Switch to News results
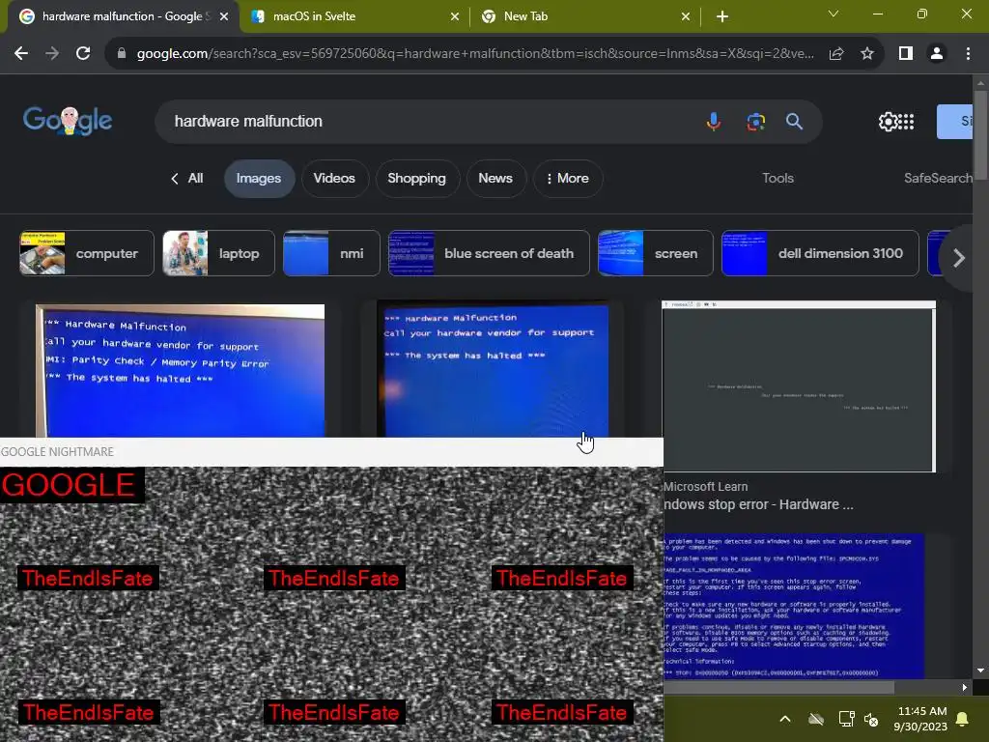 [495, 179]
